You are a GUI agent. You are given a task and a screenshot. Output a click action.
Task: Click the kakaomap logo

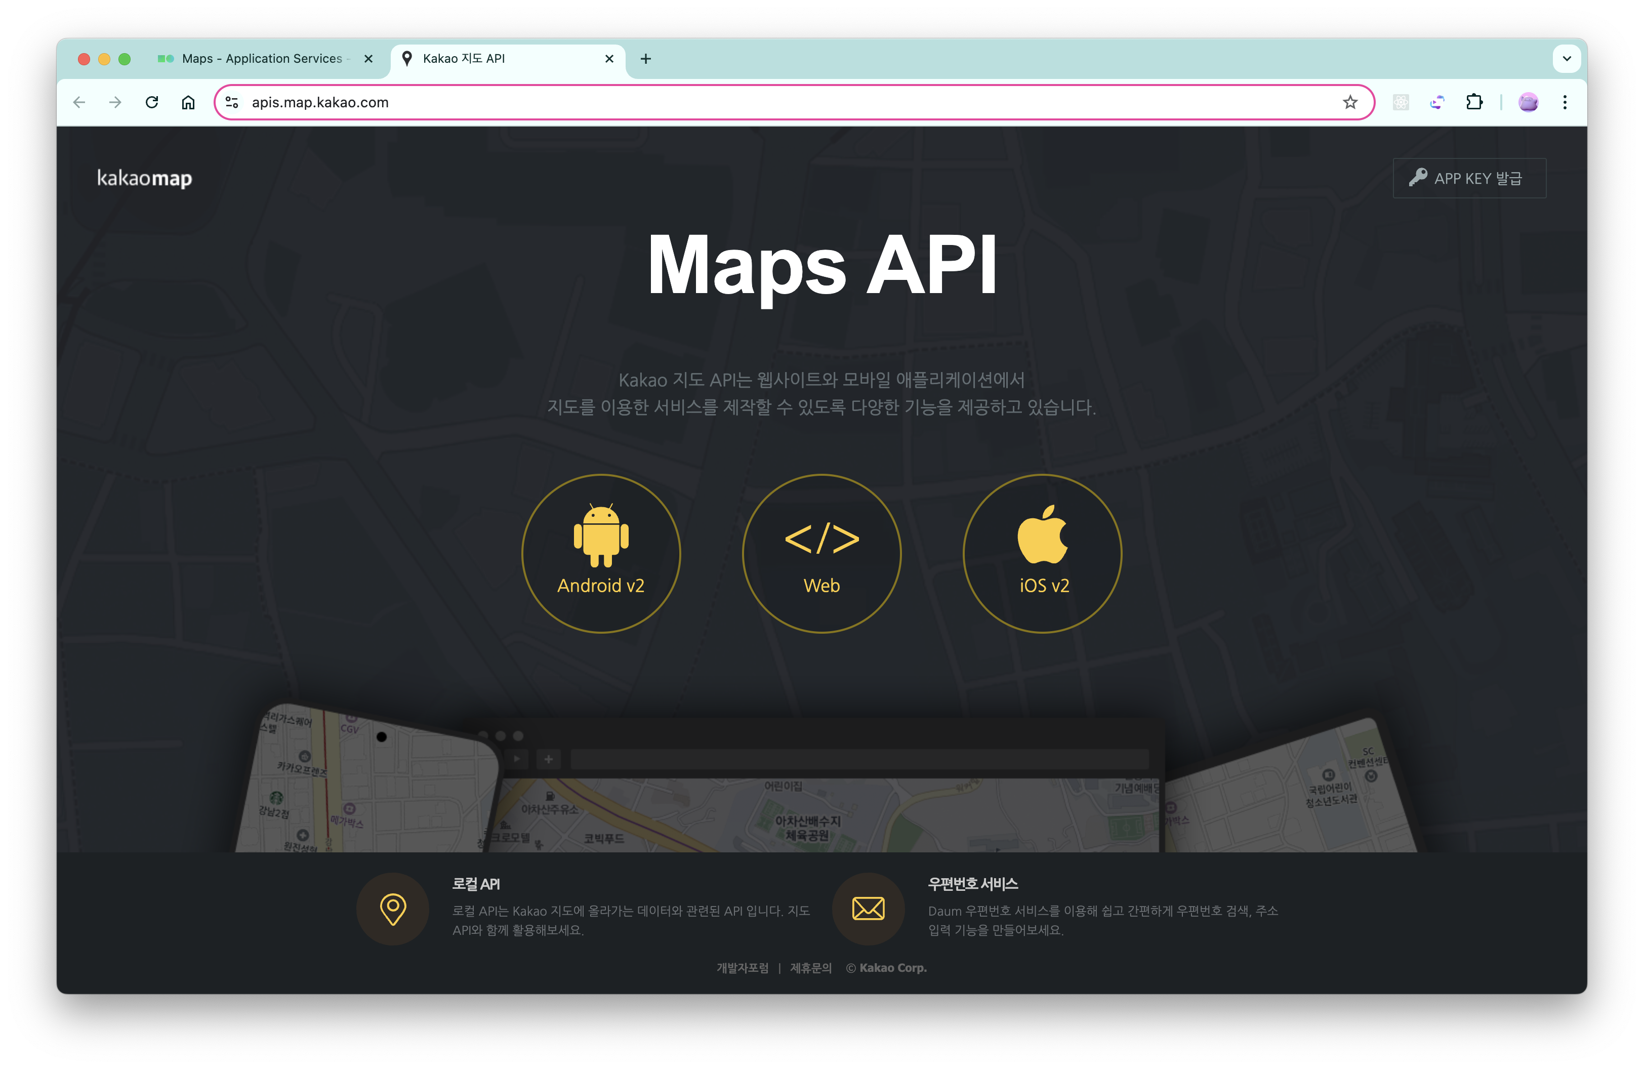[x=144, y=178]
